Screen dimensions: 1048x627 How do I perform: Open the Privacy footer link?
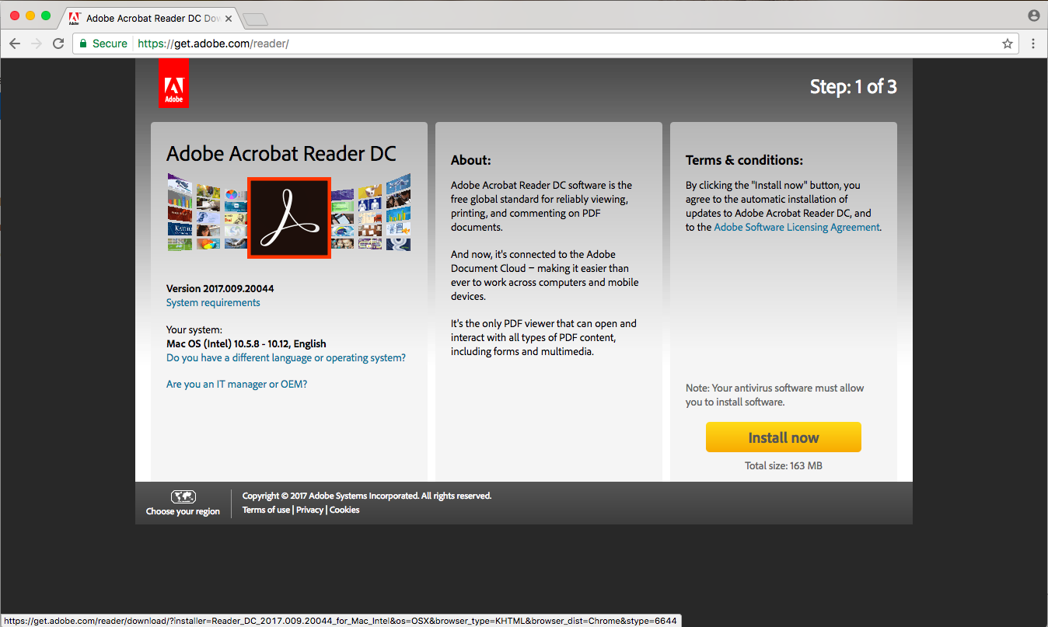click(x=309, y=510)
